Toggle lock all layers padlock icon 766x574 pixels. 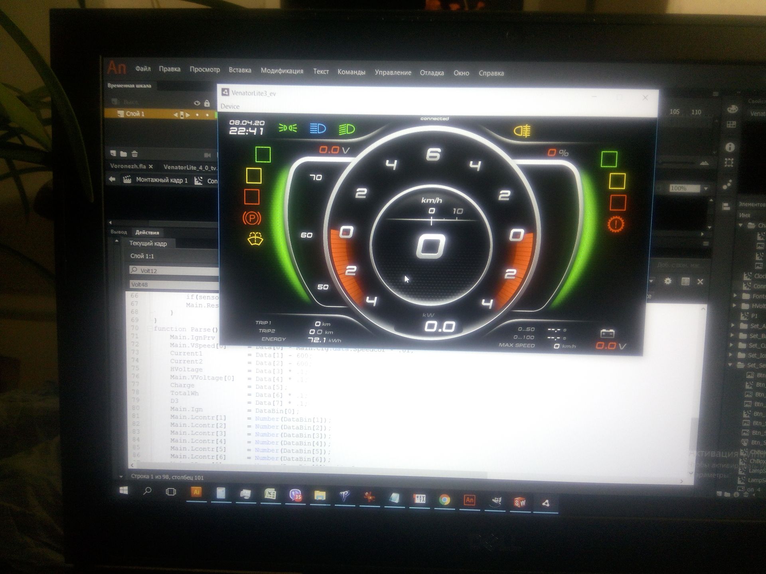pyautogui.click(x=207, y=103)
